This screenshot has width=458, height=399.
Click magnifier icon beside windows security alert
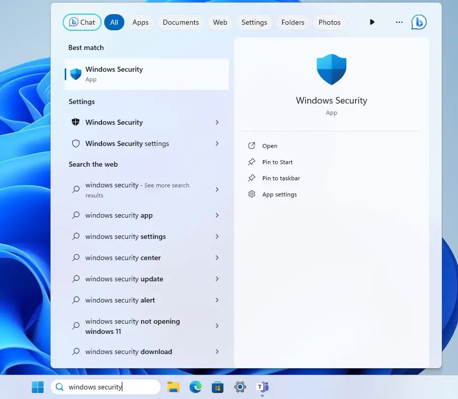(76, 300)
